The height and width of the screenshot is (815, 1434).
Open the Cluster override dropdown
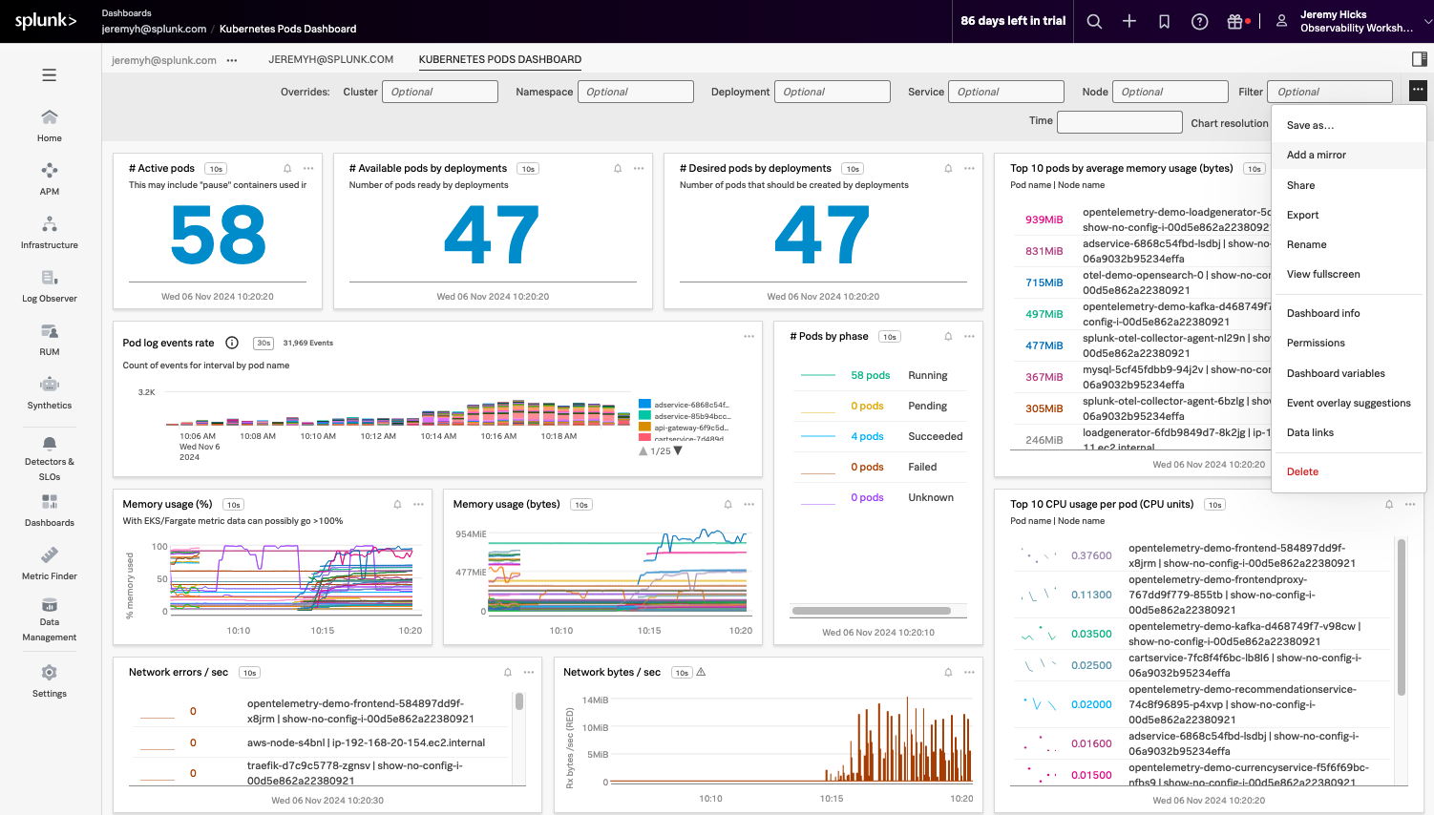tap(439, 92)
